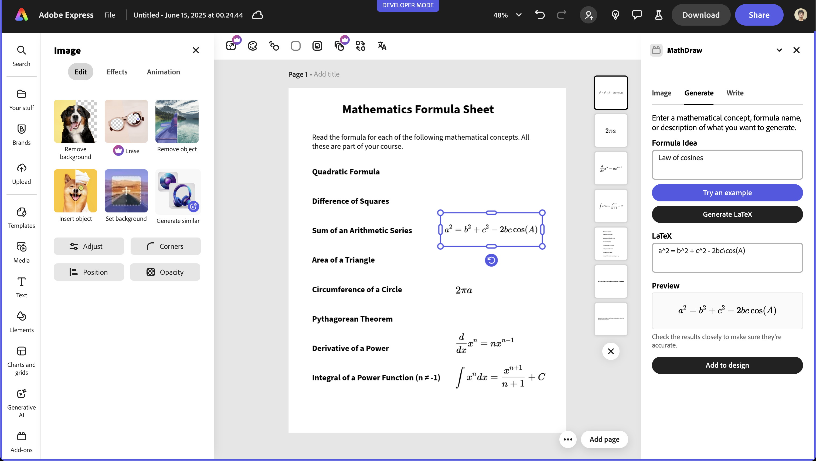This screenshot has height=461, width=816.
Task: Open the File menu
Action: click(x=110, y=15)
